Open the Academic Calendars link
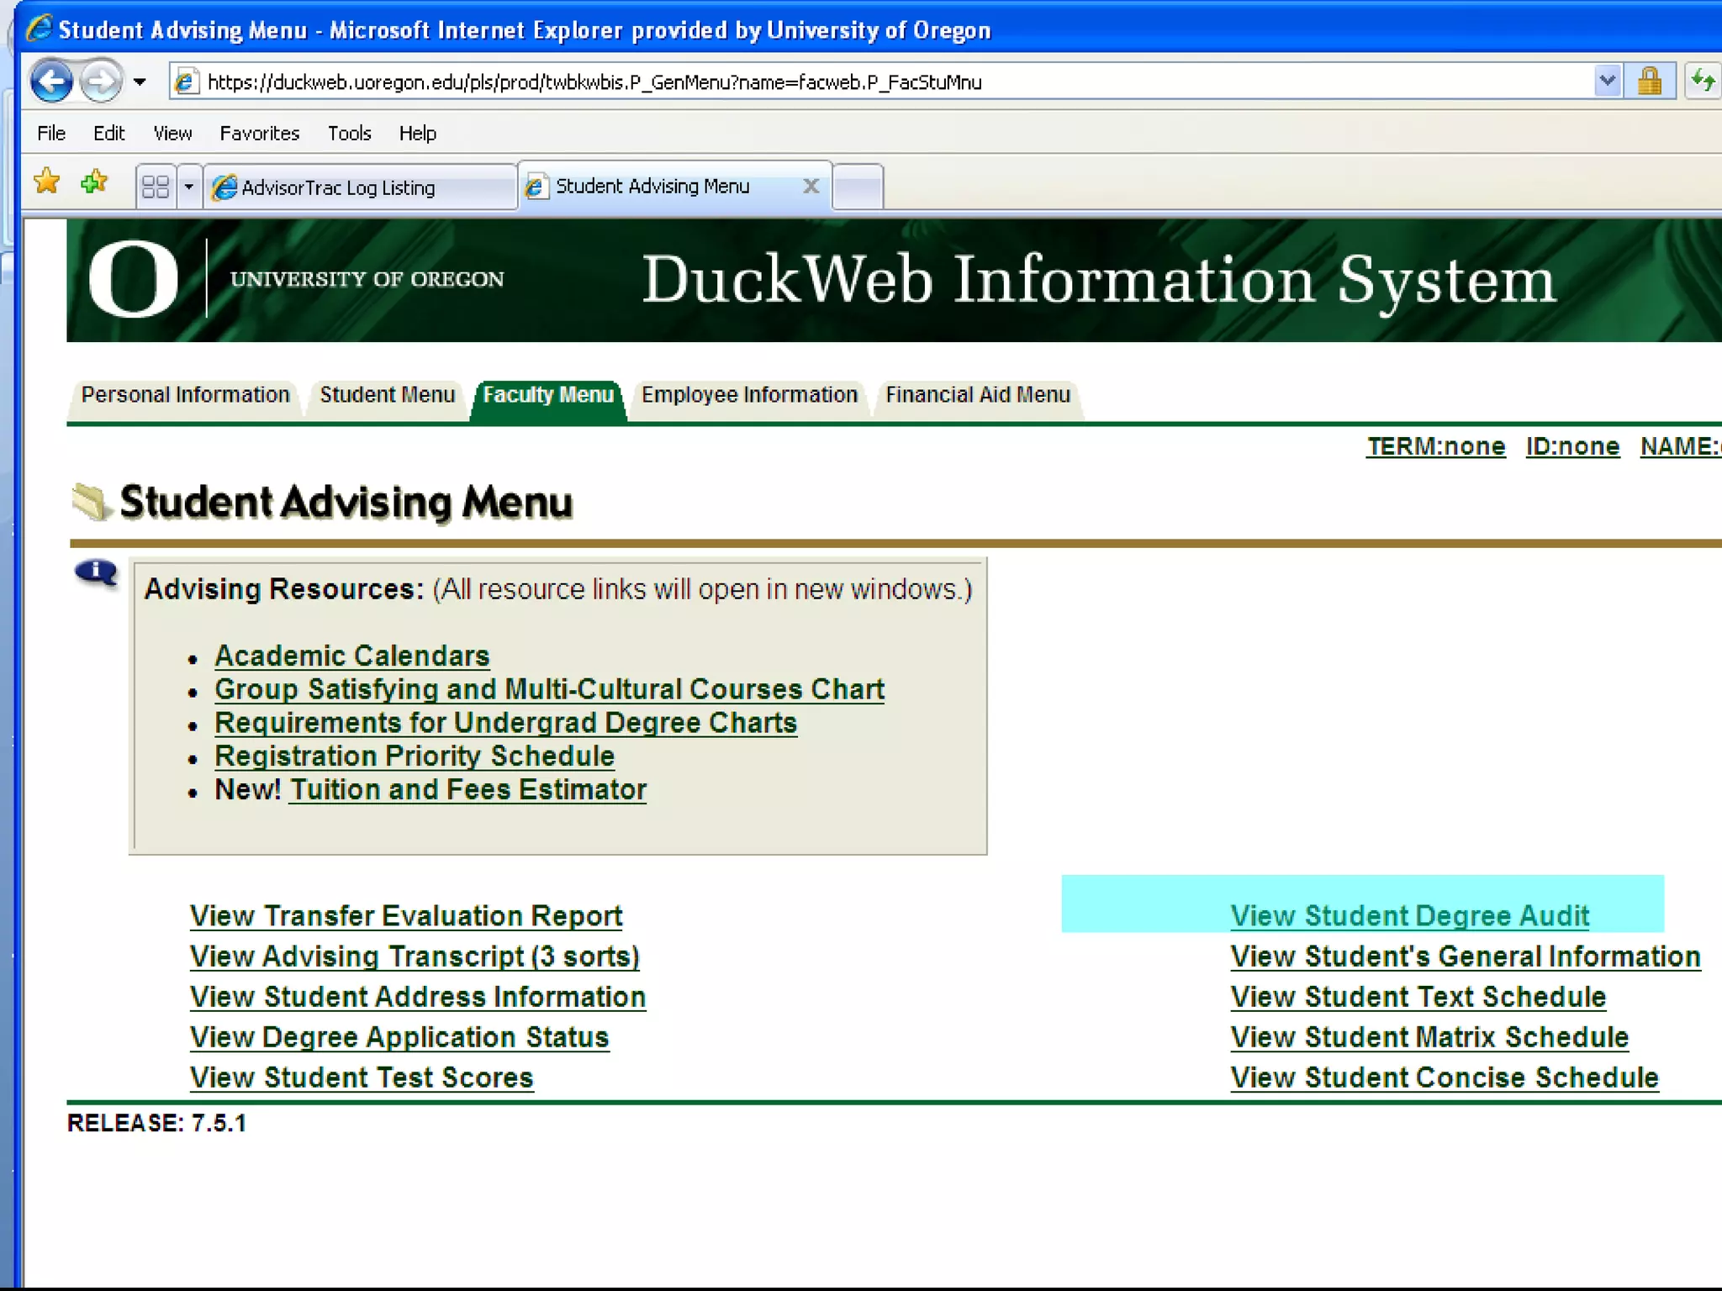The image size is (1722, 1291). click(351, 656)
